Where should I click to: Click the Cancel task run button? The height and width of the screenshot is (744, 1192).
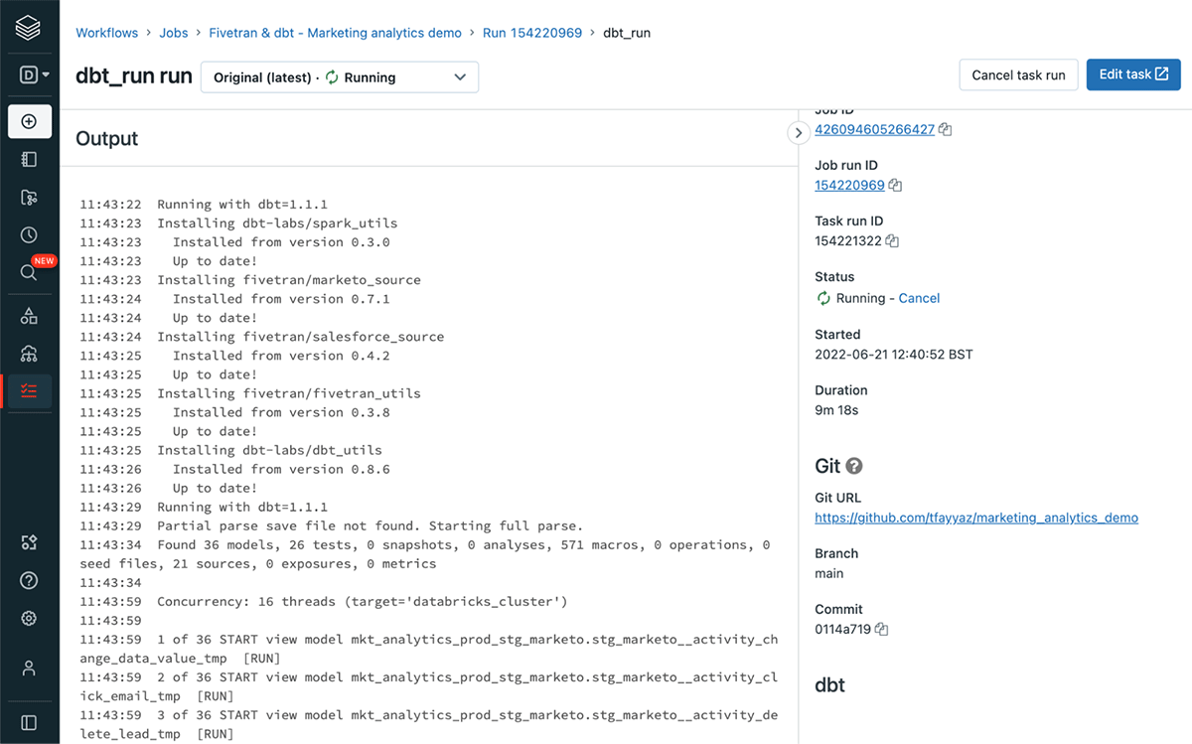(x=1017, y=74)
